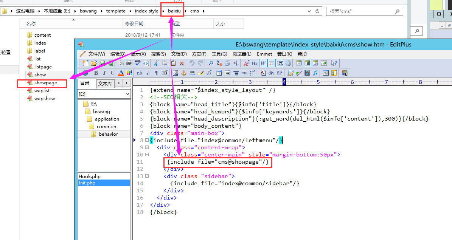Click the baixiu folder in breadcrumb path
This screenshot has width=452, height=240.
point(175,11)
